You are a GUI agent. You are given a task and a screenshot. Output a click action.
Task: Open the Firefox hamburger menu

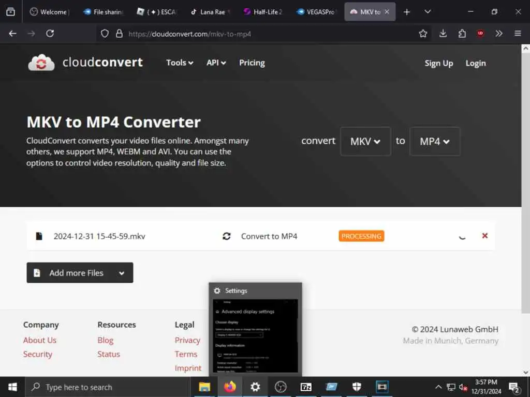[x=518, y=34]
